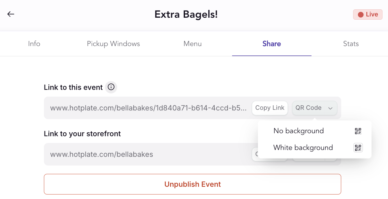Select the Share tab
The image size is (388, 199).
point(271,44)
